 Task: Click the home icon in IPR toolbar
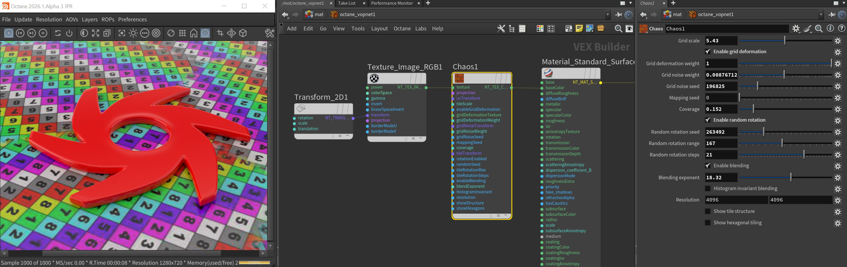pyautogui.click(x=194, y=33)
